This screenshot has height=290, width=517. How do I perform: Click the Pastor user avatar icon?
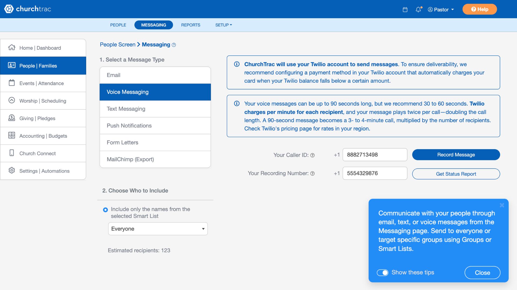(x=430, y=10)
